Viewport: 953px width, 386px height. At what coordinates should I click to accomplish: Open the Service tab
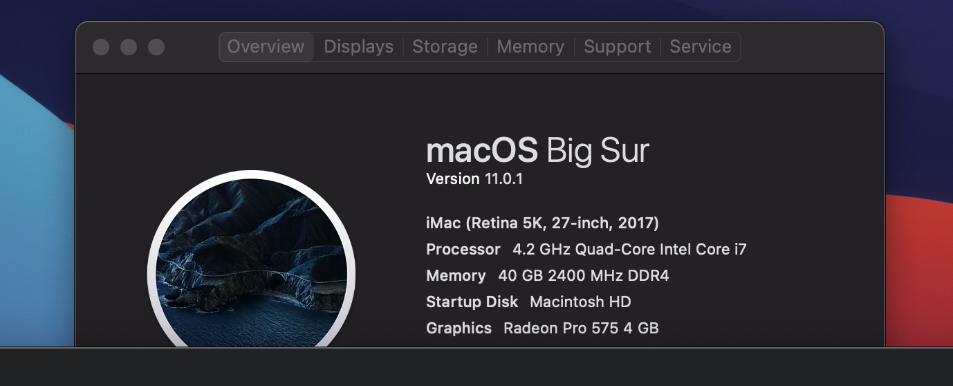pyautogui.click(x=701, y=47)
